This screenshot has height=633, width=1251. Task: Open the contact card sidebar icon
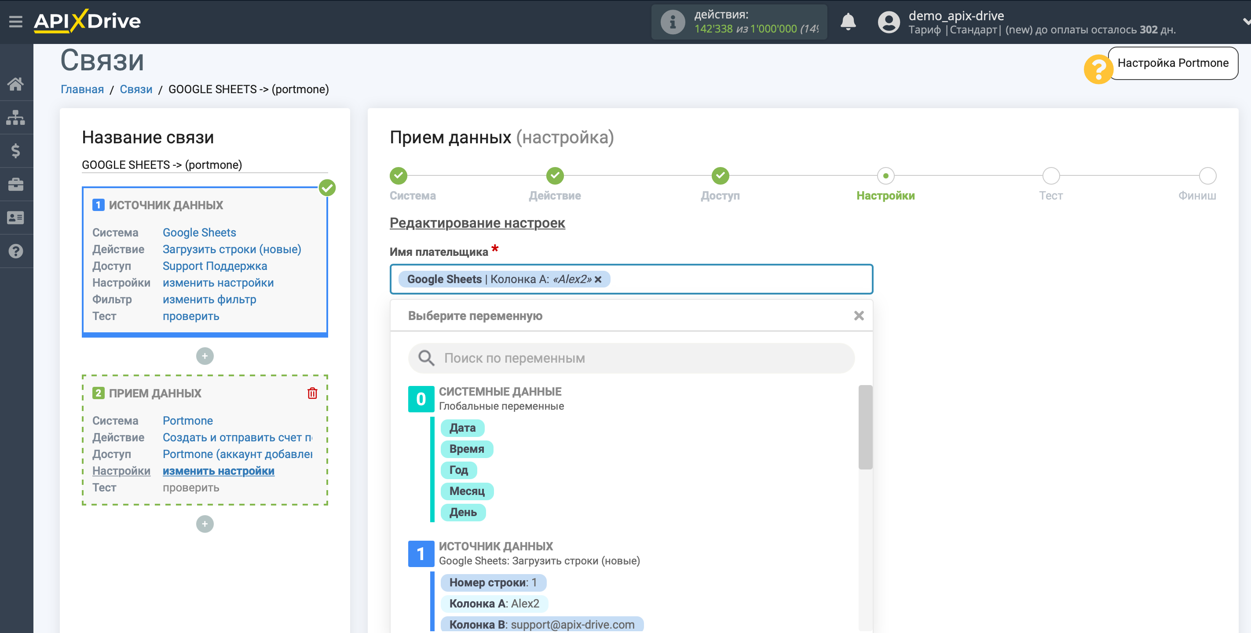point(15,218)
